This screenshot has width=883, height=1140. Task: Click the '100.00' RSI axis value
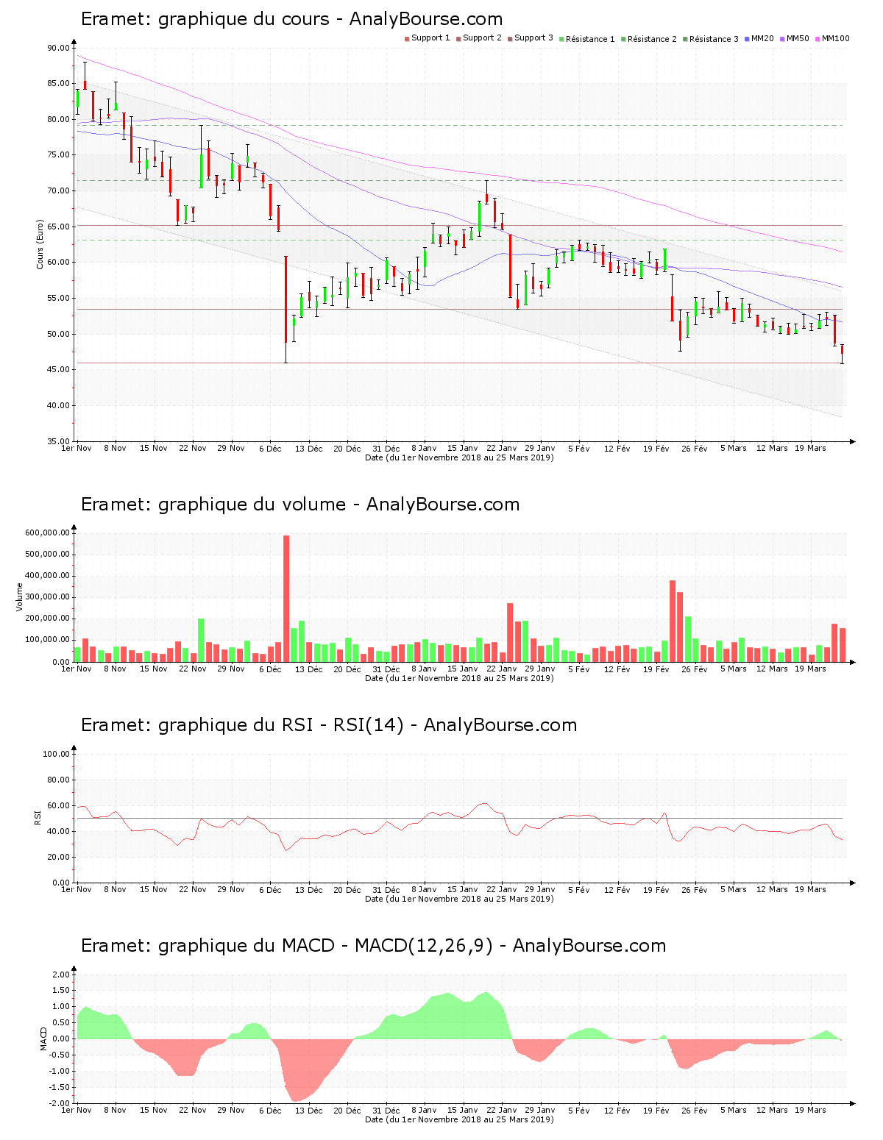pos(56,754)
